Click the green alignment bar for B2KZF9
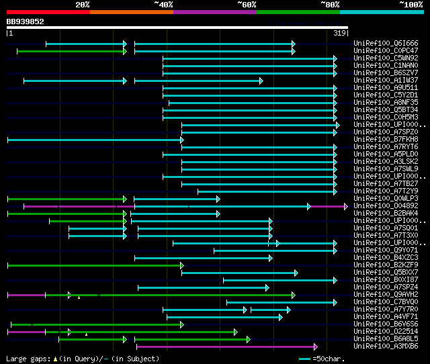The width and height of the screenshot is (430, 364). click(x=95, y=265)
